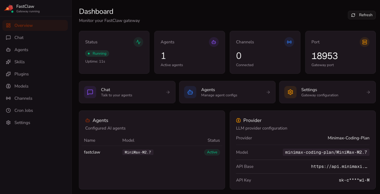Click the orange Settings gear shortcut icon
The width and height of the screenshot is (380, 194).
coord(290,92)
